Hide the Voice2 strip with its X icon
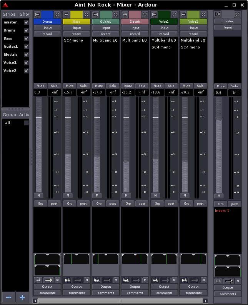This screenshot has height=305, width=248. point(203,14)
